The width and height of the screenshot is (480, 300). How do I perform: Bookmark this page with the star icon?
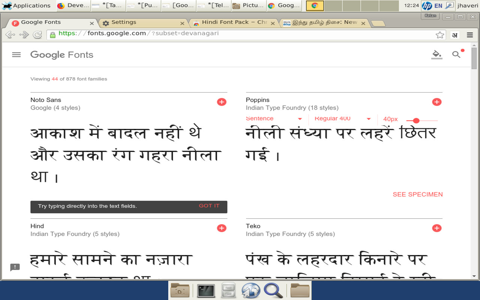[x=440, y=34]
